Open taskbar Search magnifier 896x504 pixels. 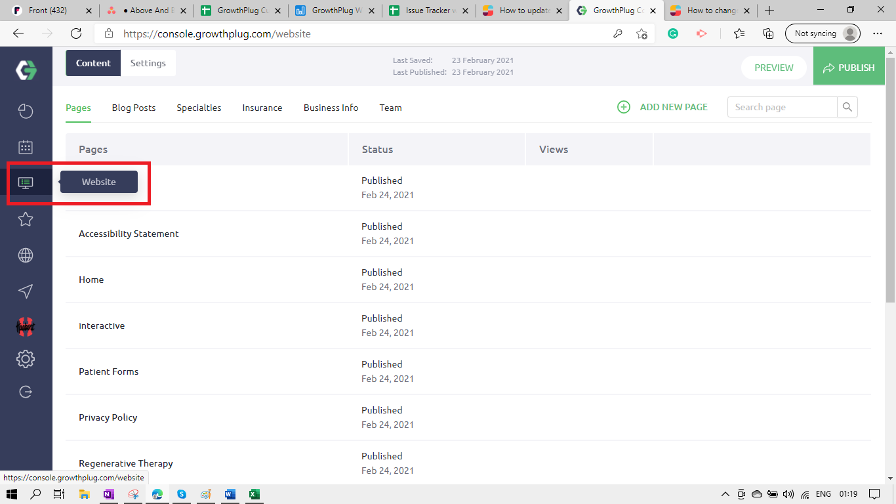35,494
